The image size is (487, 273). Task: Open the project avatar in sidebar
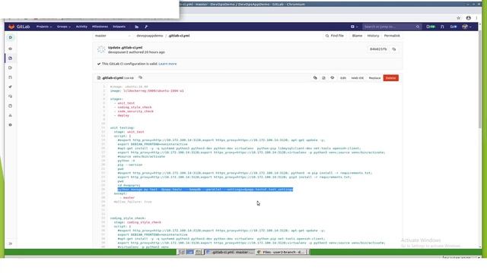pos(11,37)
